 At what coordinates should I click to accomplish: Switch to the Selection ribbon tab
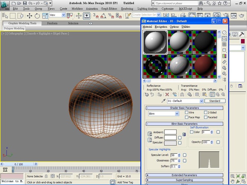point(73,23)
